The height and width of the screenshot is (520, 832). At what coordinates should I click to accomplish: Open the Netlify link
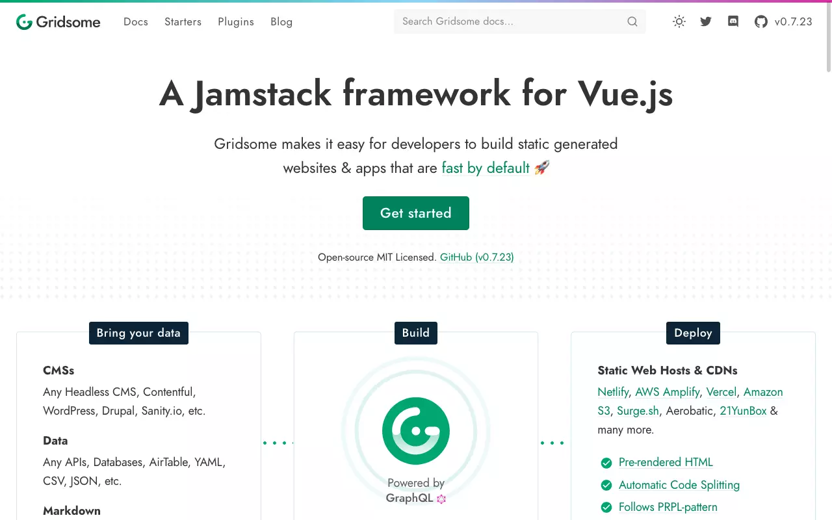tap(613, 392)
